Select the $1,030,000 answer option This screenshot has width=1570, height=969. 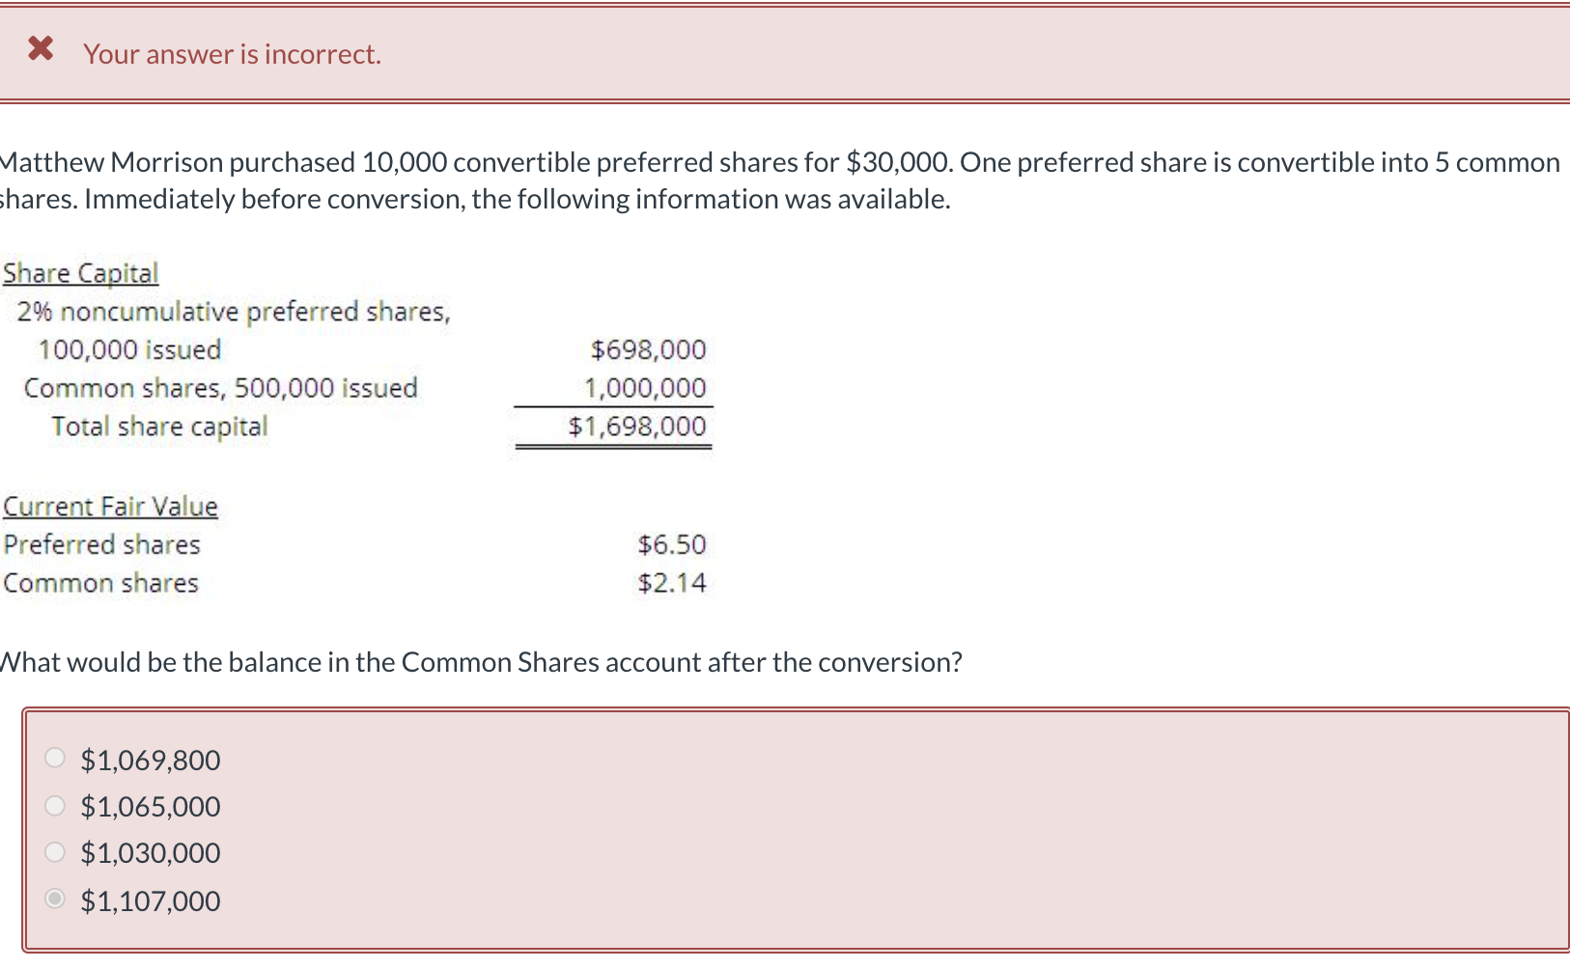click(x=55, y=851)
